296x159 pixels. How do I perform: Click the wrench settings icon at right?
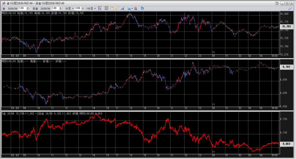[290, 8]
